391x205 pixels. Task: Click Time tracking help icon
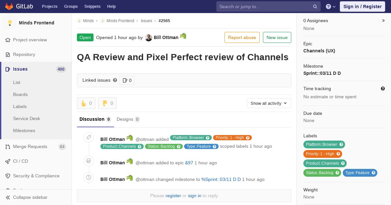point(383,89)
